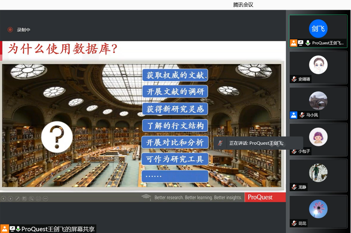
Task: Click the previous slide arrow in slideshow toolbar
Action: (4, 199)
